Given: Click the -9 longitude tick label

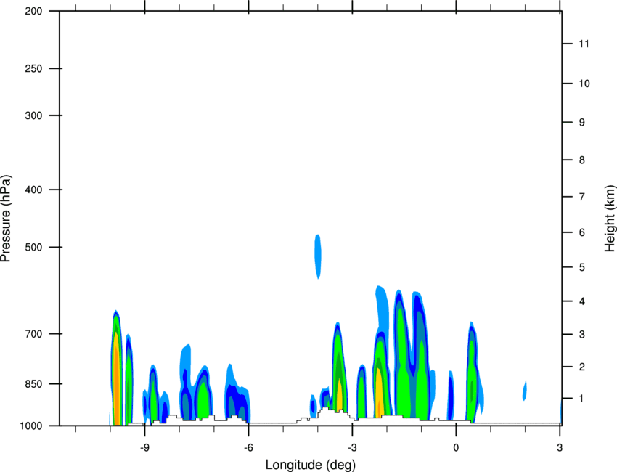Looking at the screenshot, I should click(x=144, y=448).
